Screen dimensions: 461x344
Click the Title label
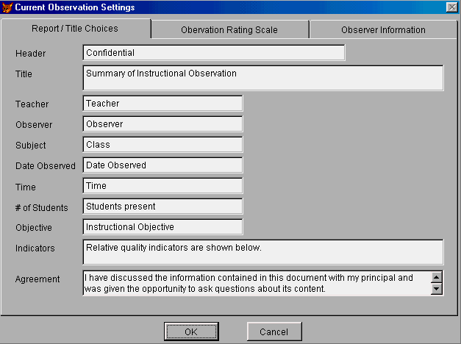24,74
